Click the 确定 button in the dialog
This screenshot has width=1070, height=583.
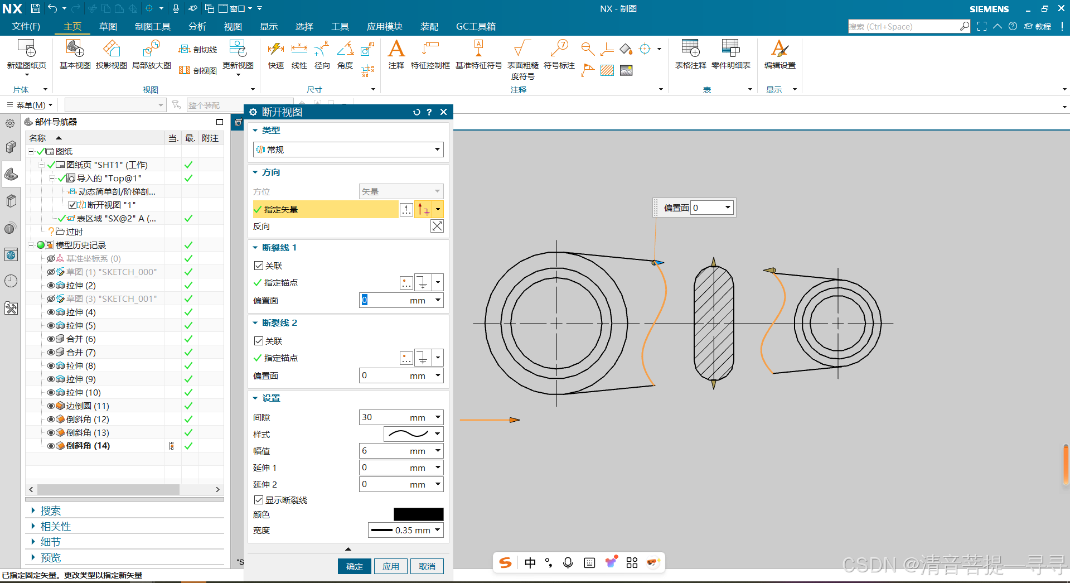click(x=354, y=566)
